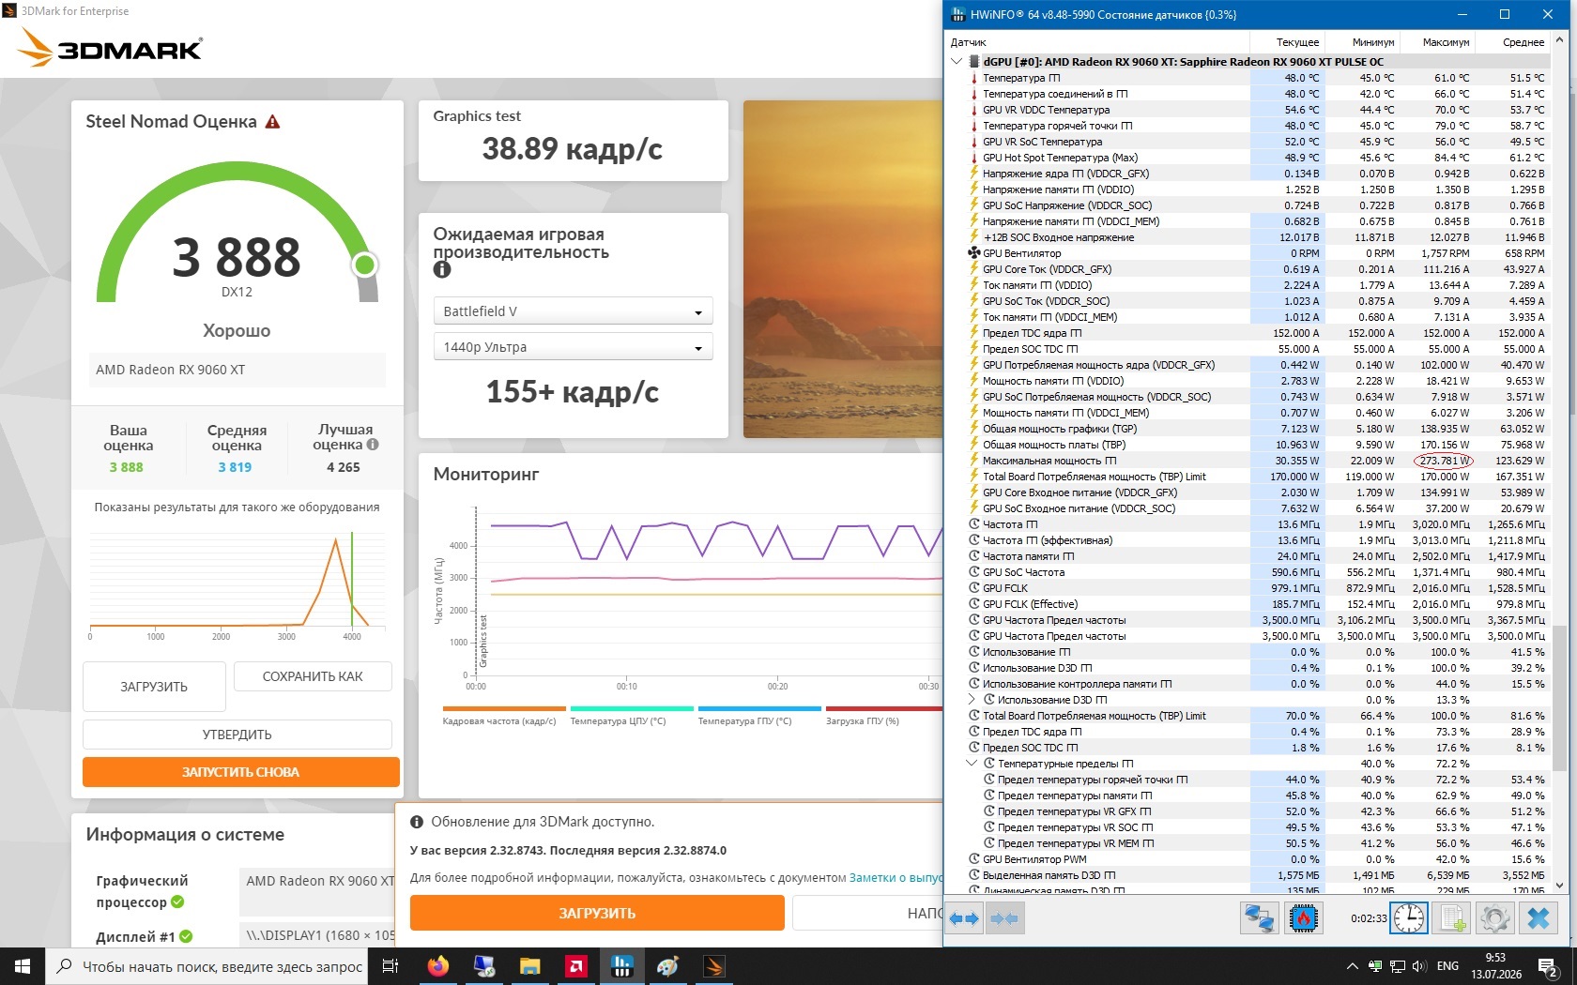Open the Battlefield V game dropdown

click(573, 311)
